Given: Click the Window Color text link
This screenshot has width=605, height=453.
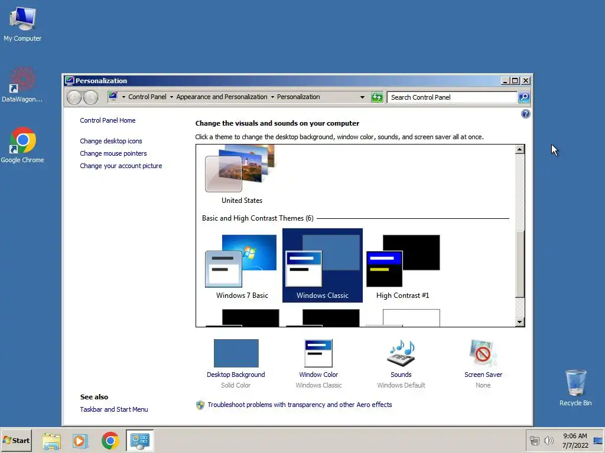Looking at the screenshot, I should pyautogui.click(x=318, y=375).
